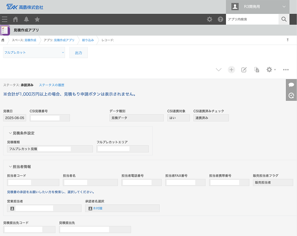Click the CSI見積番号 field
The width and height of the screenshot is (297, 236).
50,118
